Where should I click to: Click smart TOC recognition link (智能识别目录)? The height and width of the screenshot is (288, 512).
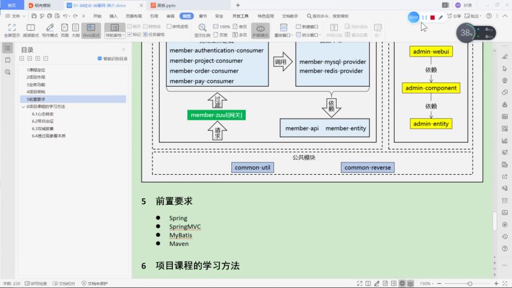pos(112,59)
